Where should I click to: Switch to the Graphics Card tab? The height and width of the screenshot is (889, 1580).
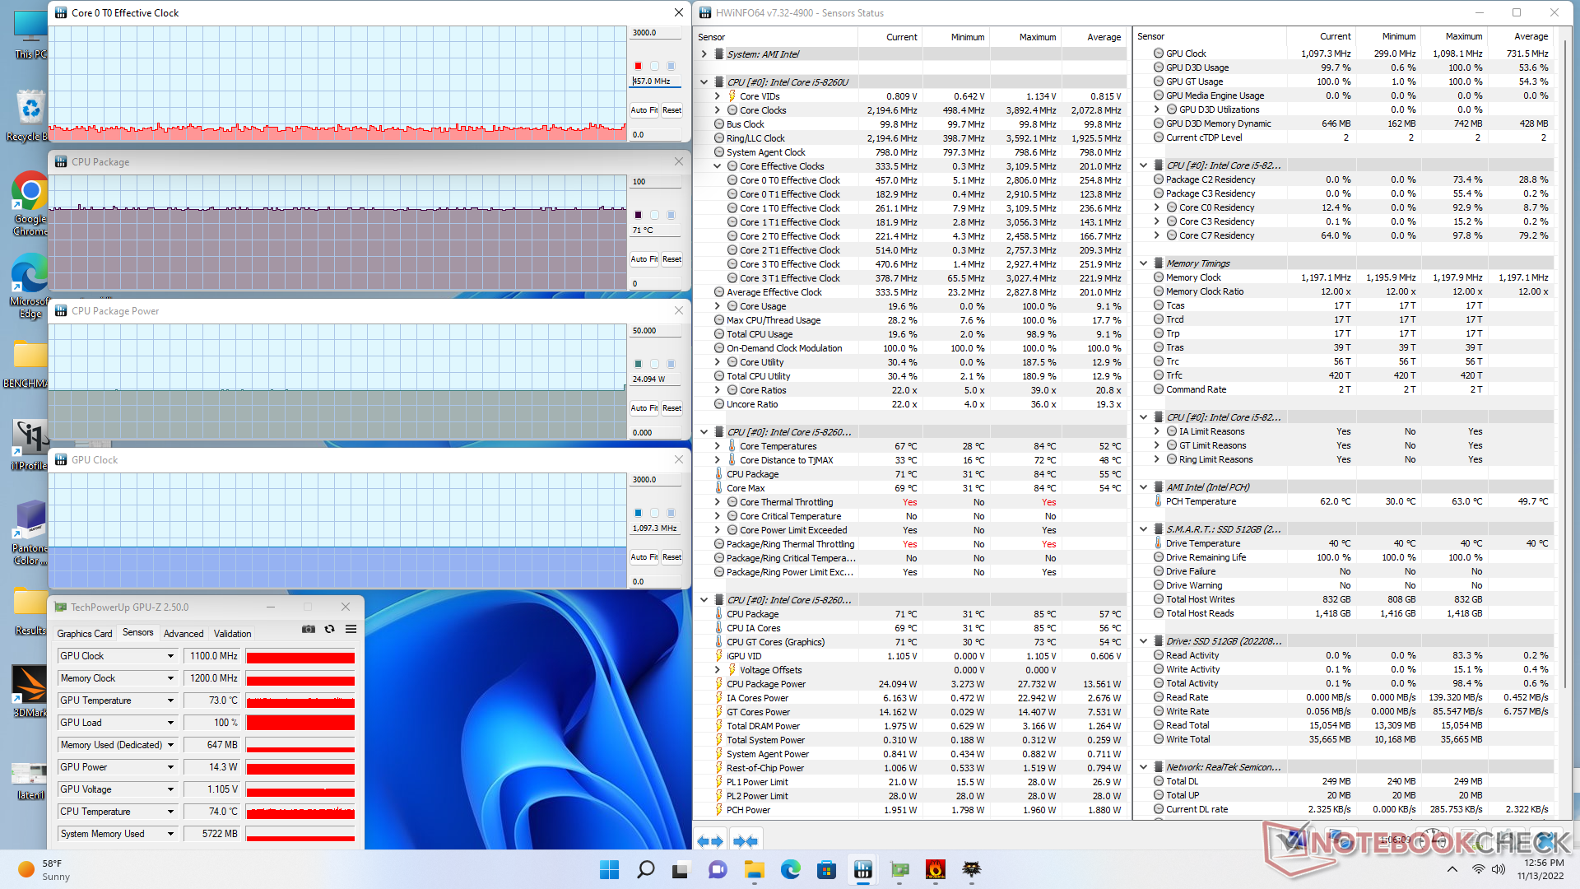(84, 633)
